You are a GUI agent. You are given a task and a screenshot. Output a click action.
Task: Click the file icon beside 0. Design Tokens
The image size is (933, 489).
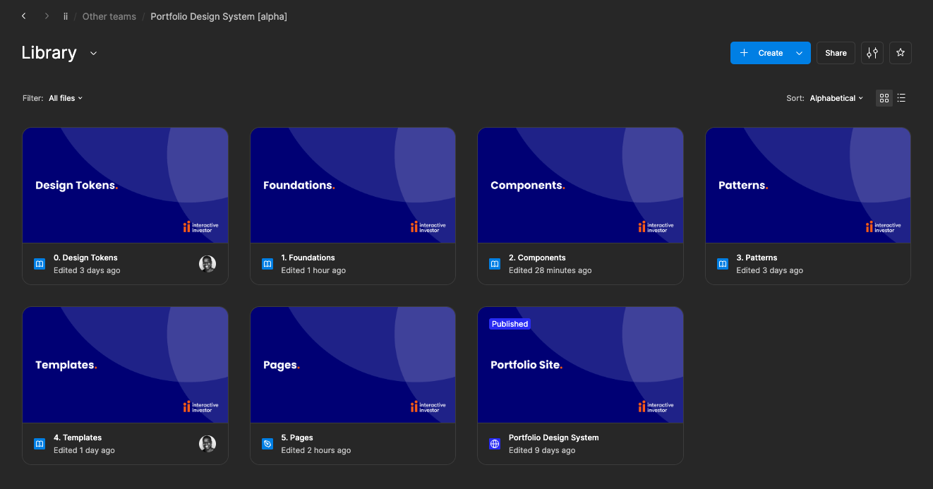click(40, 264)
